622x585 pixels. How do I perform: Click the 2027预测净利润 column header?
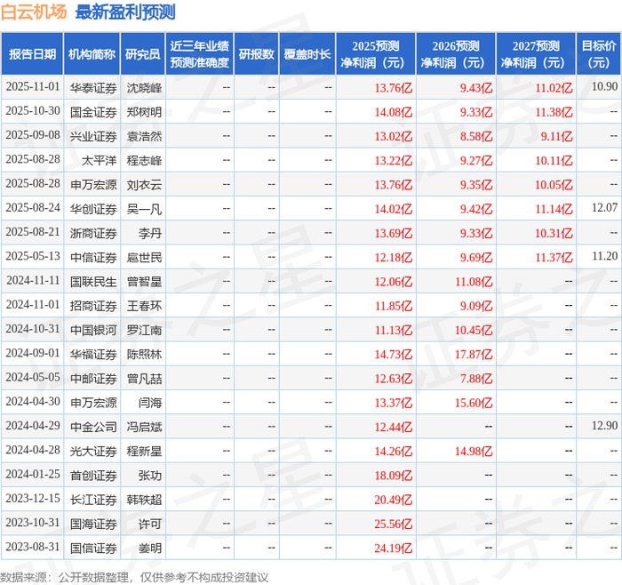click(x=536, y=54)
